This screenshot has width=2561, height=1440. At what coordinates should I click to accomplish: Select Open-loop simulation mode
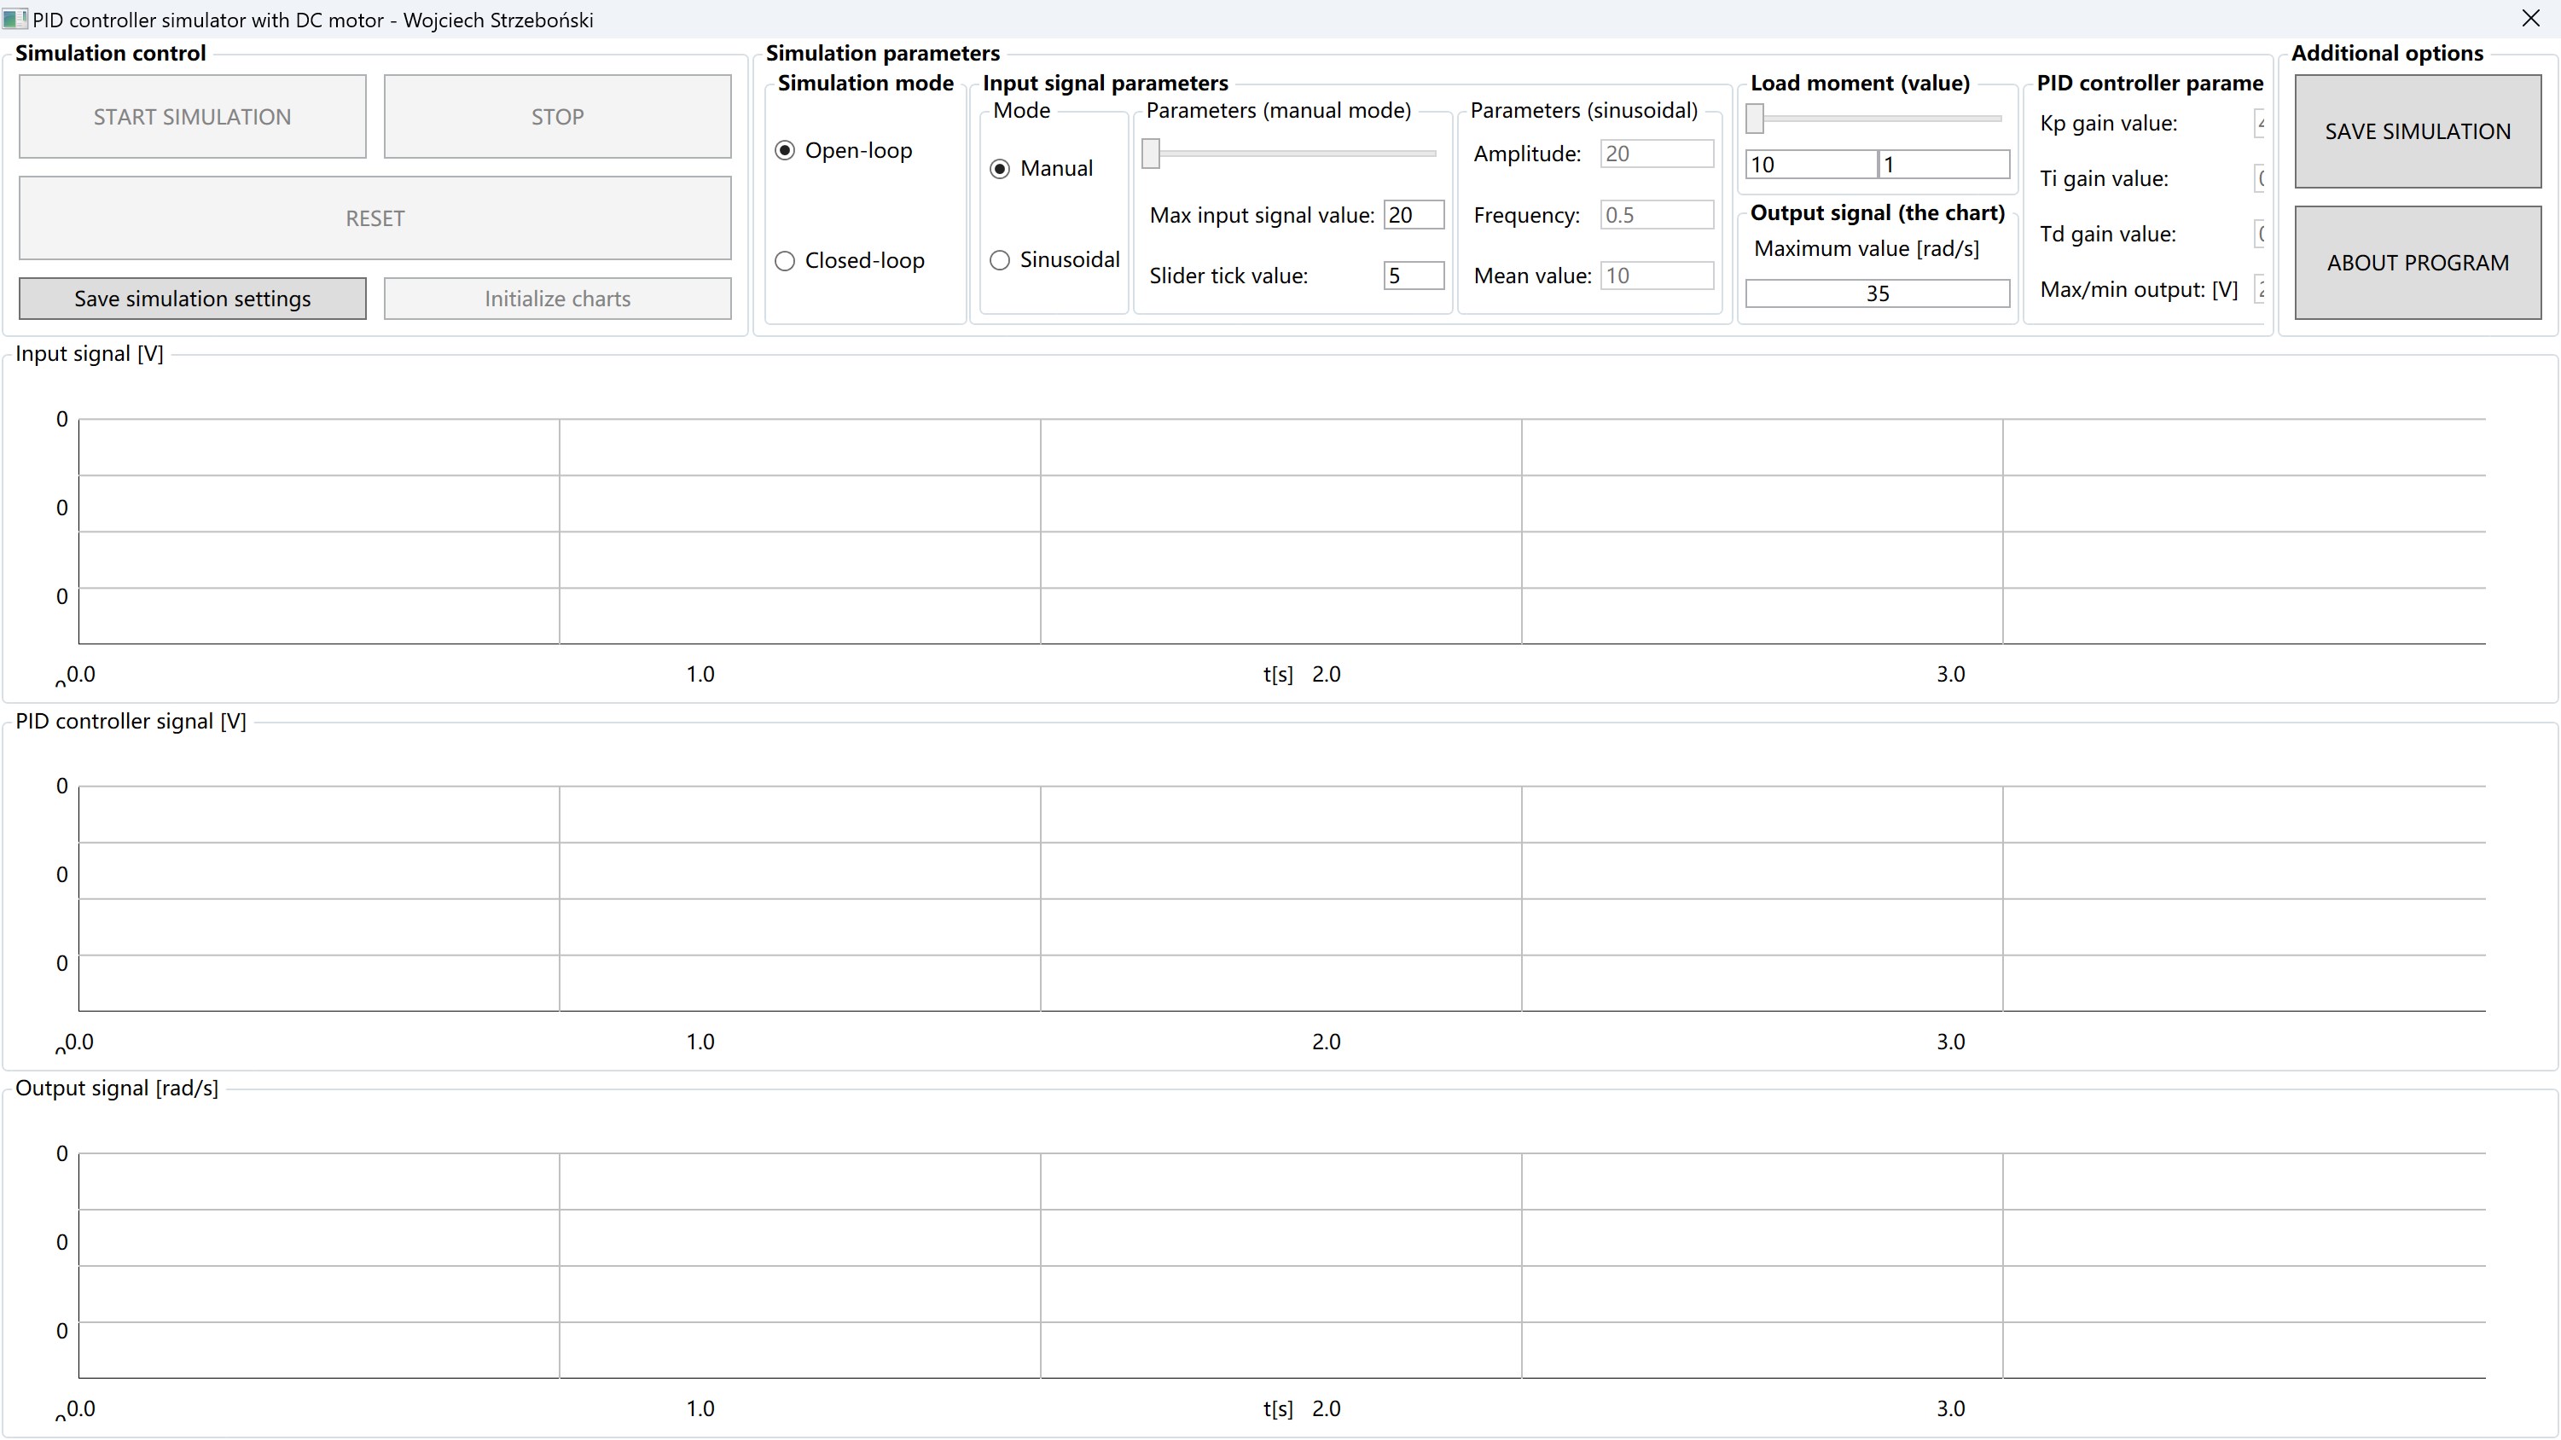(786, 150)
